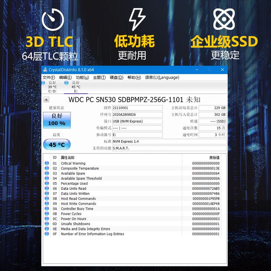Click status circle for Critical Warning row
The width and height of the screenshot is (271, 271).
(47, 163)
